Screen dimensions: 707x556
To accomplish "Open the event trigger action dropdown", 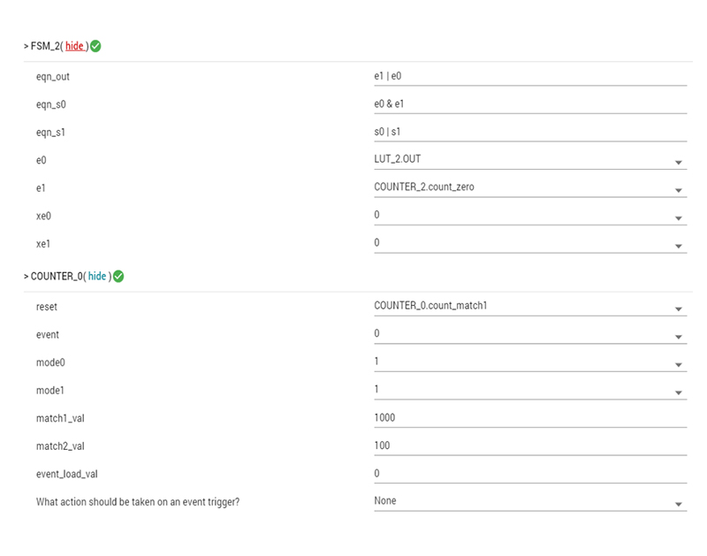I will point(529,501).
